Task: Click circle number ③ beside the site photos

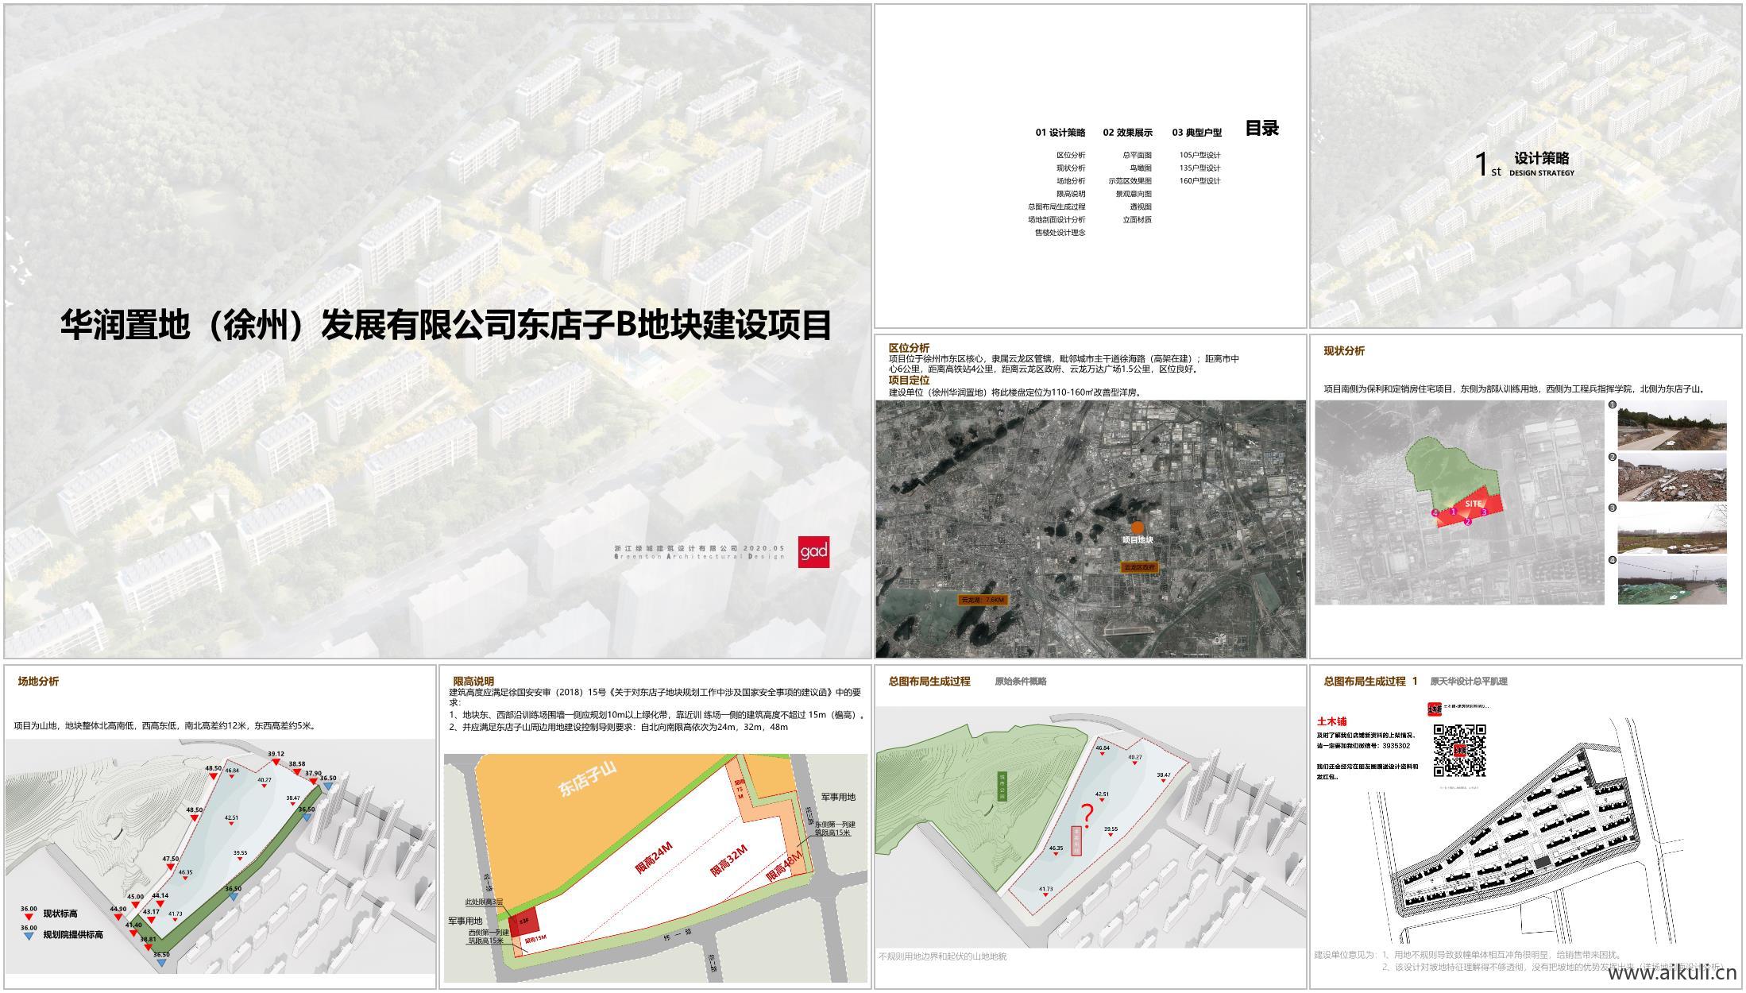Action: click(x=1613, y=507)
